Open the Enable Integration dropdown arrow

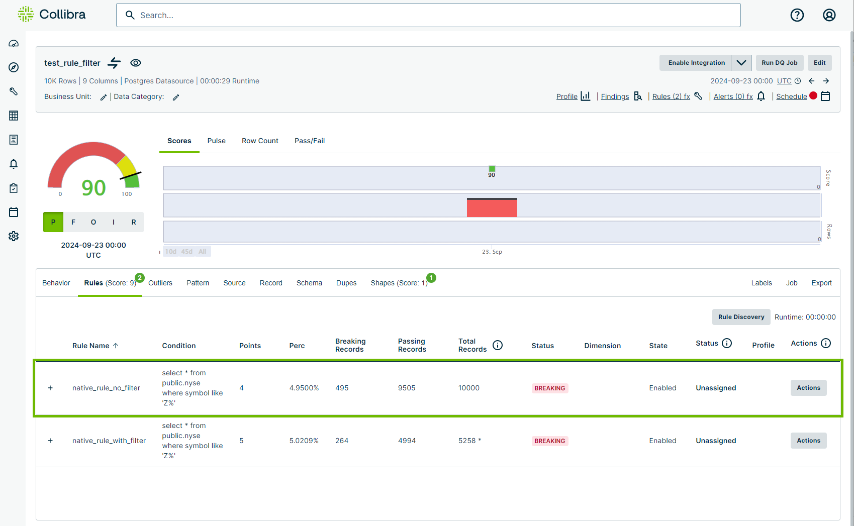click(x=741, y=63)
